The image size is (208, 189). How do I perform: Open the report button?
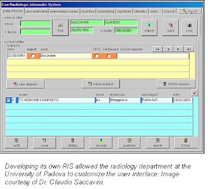click(158, 143)
